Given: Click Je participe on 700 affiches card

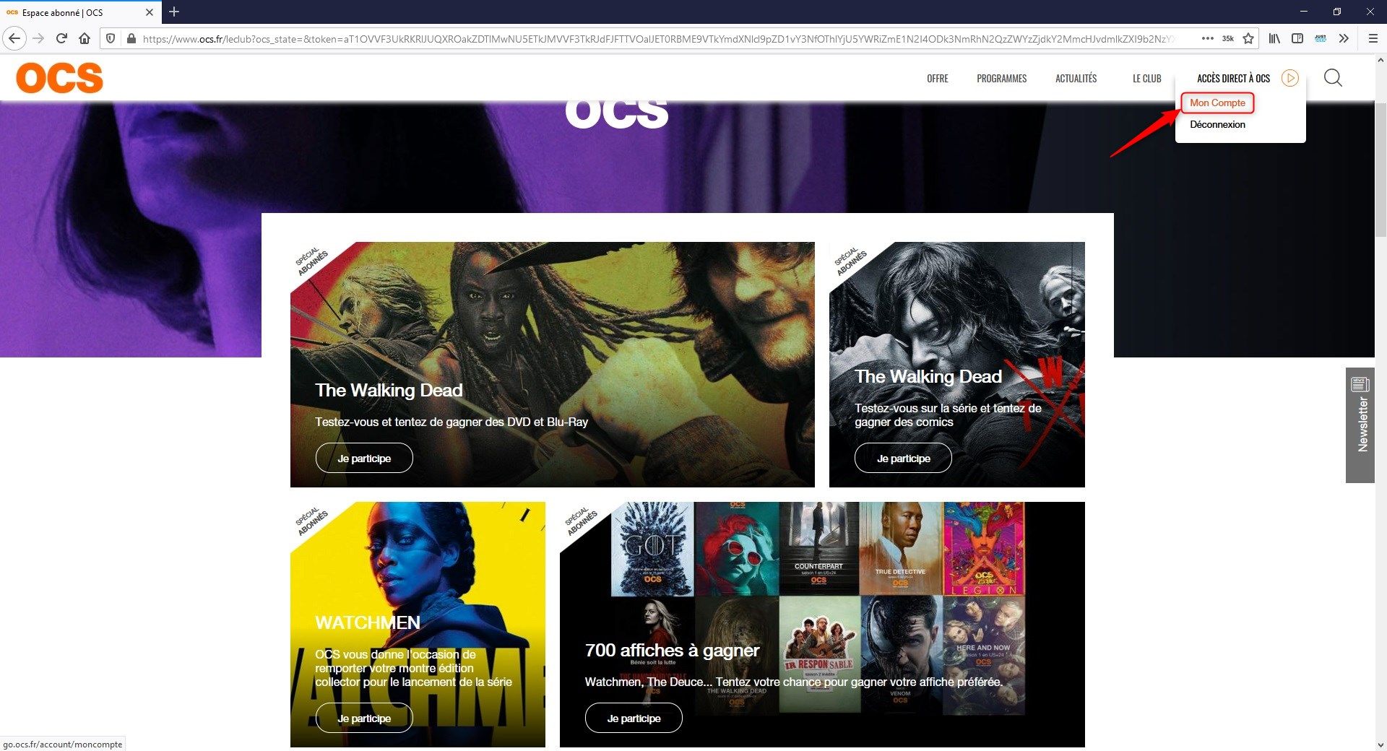Looking at the screenshot, I should coord(634,718).
